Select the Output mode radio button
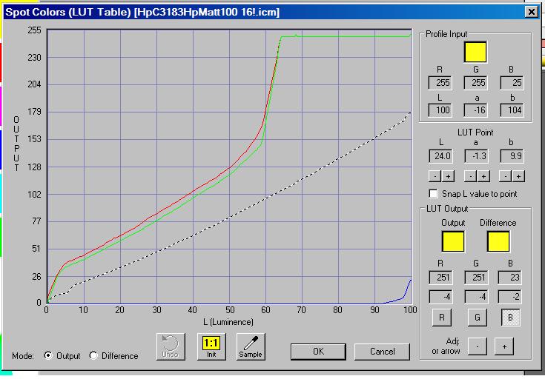The width and height of the screenshot is (545, 379). (x=48, y=355)
